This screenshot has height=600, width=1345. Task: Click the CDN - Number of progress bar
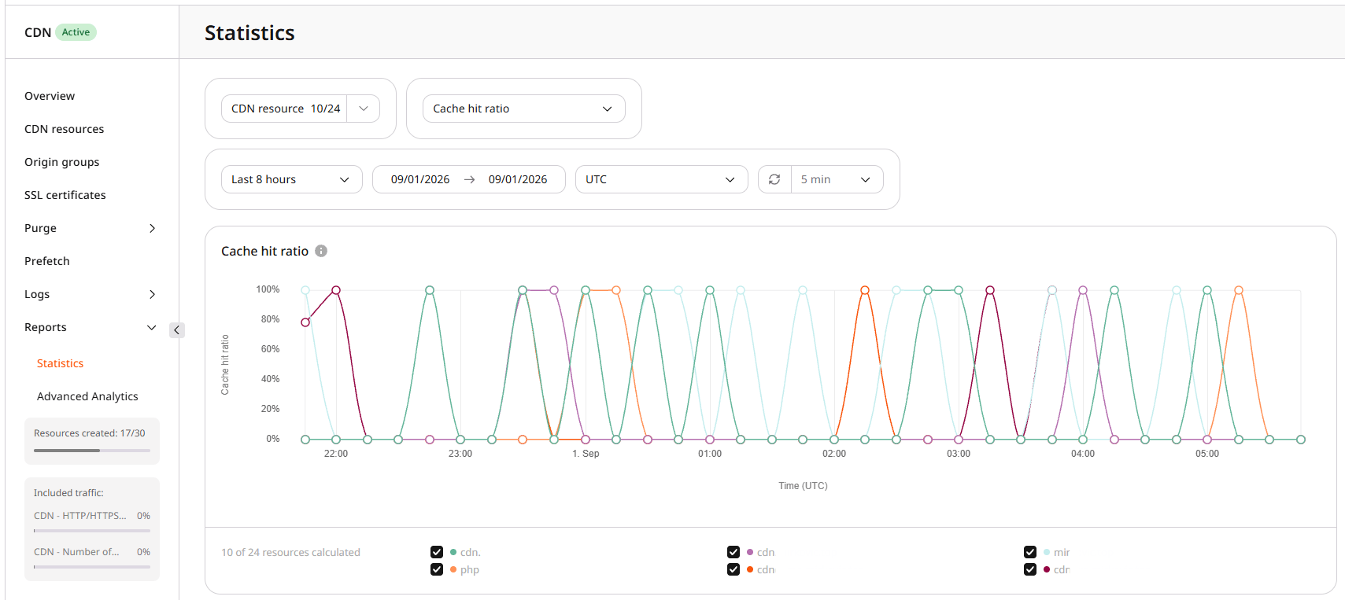[x=92, y=567]
